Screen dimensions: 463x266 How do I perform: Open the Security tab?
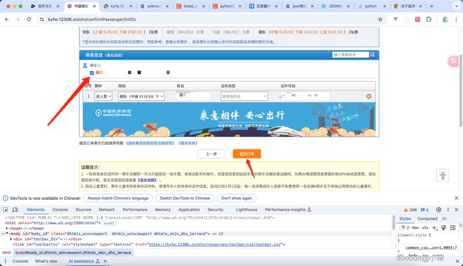[x=215, y=210]
